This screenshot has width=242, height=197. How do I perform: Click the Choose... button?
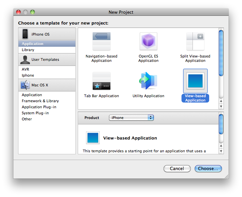208,168
